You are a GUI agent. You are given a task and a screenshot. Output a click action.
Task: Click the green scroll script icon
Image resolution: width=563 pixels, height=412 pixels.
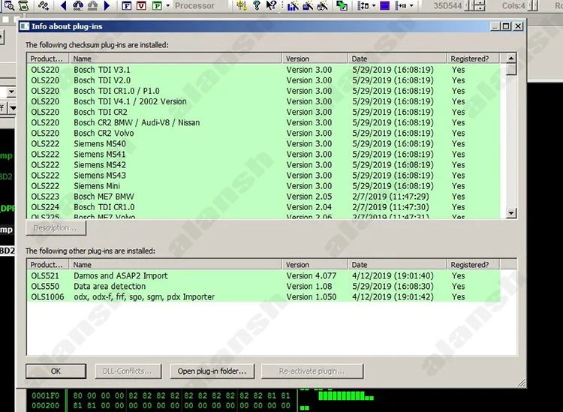(x=23, y=5)
